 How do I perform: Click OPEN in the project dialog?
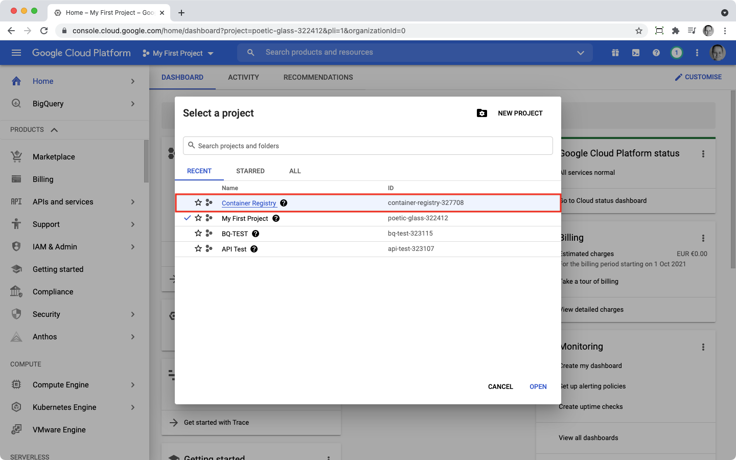[538, 387]
